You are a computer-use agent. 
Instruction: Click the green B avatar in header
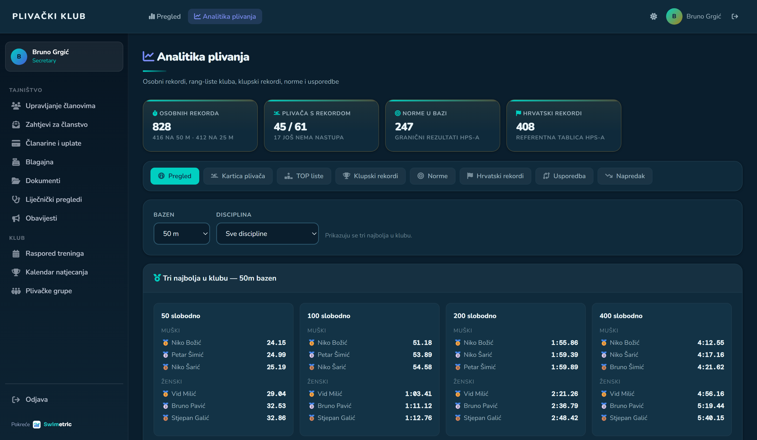coord(674,16)
